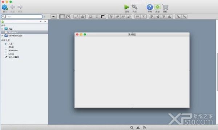This screenshot has height=130, width=218.
Task: Click the green Feedback icon
Action: pos(157,7)
